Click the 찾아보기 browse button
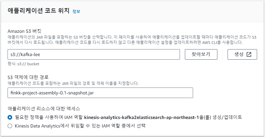The width and height of the screenshot is (265, 137). click(201, 54)
